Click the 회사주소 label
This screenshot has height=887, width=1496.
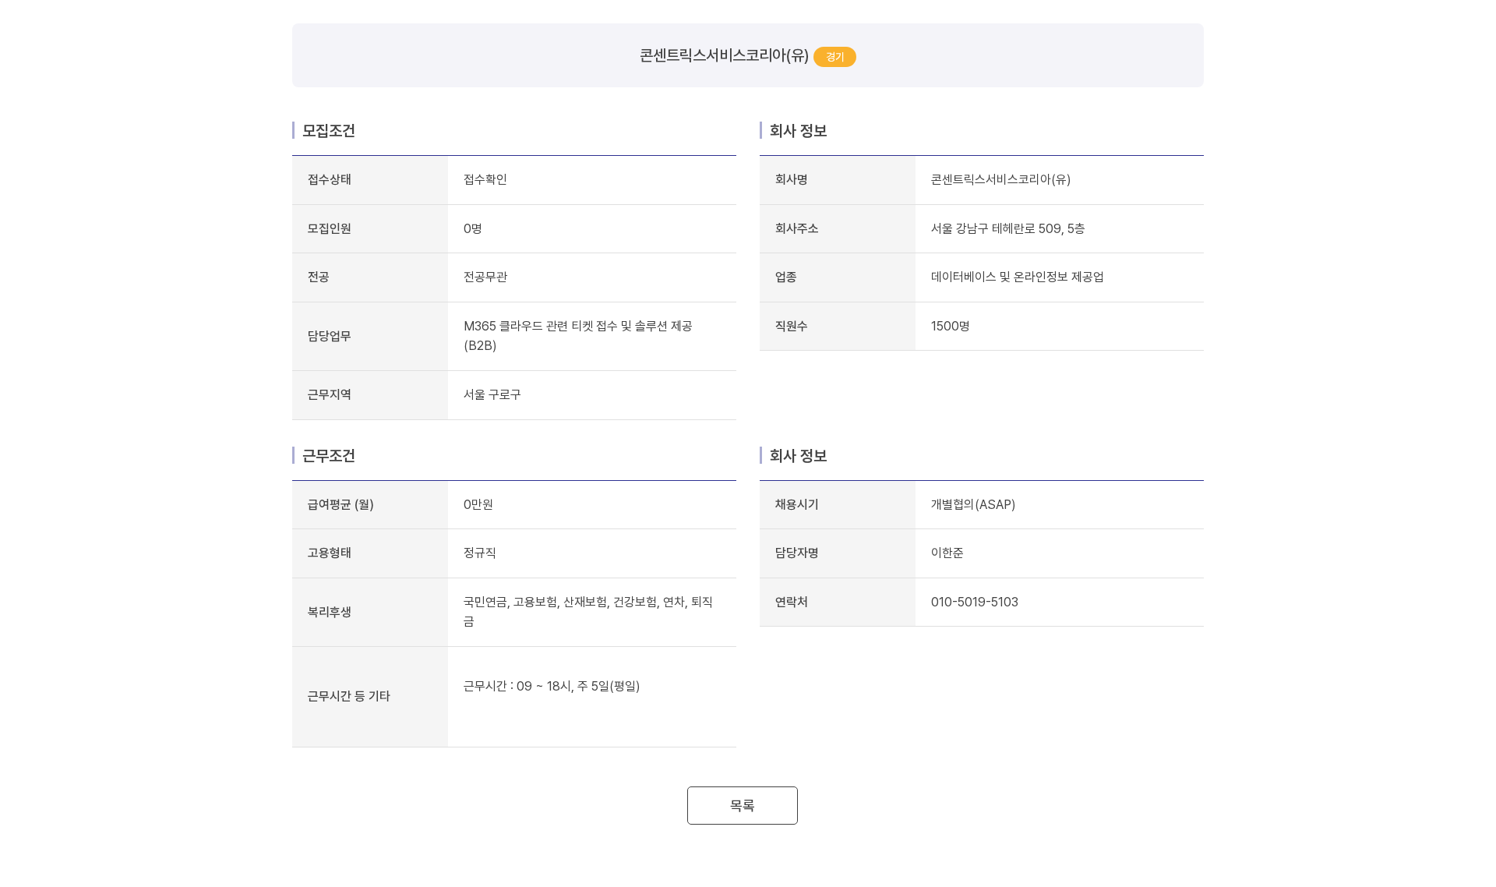point(797,228)
